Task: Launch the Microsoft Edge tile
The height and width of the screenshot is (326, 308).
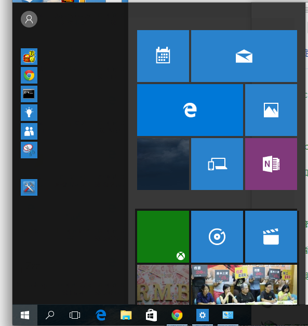Action: pos(190,110)
